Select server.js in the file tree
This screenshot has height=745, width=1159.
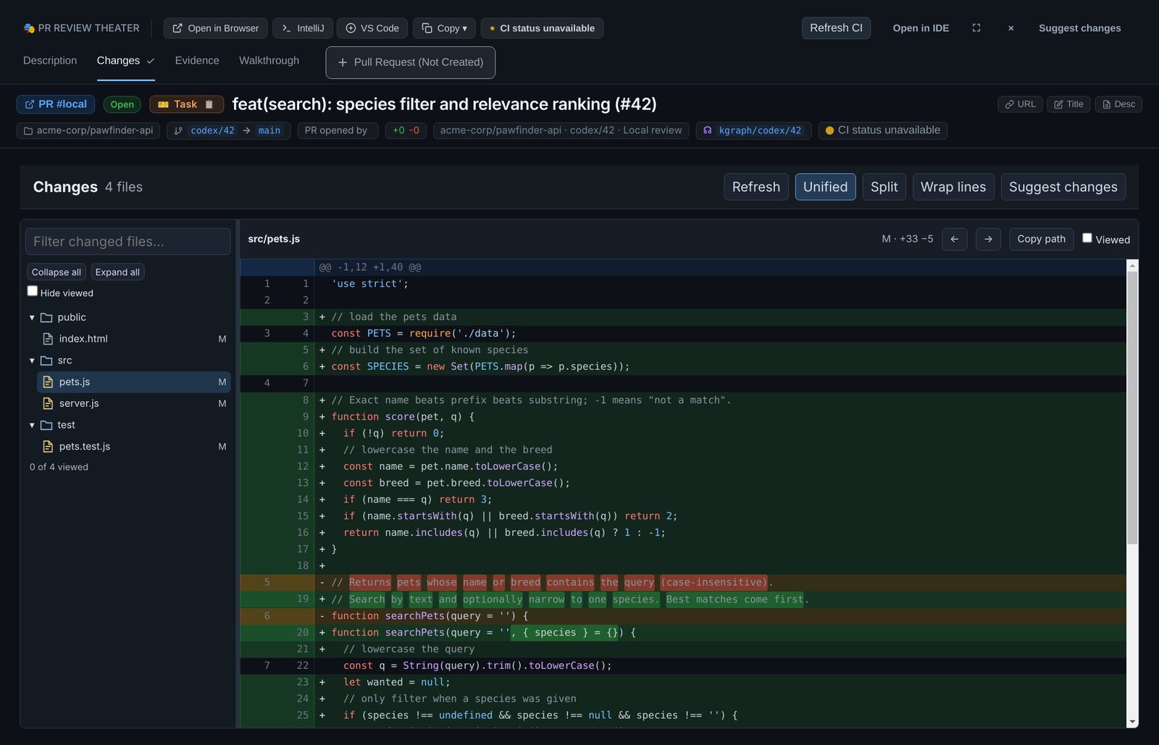click(133, 403)
